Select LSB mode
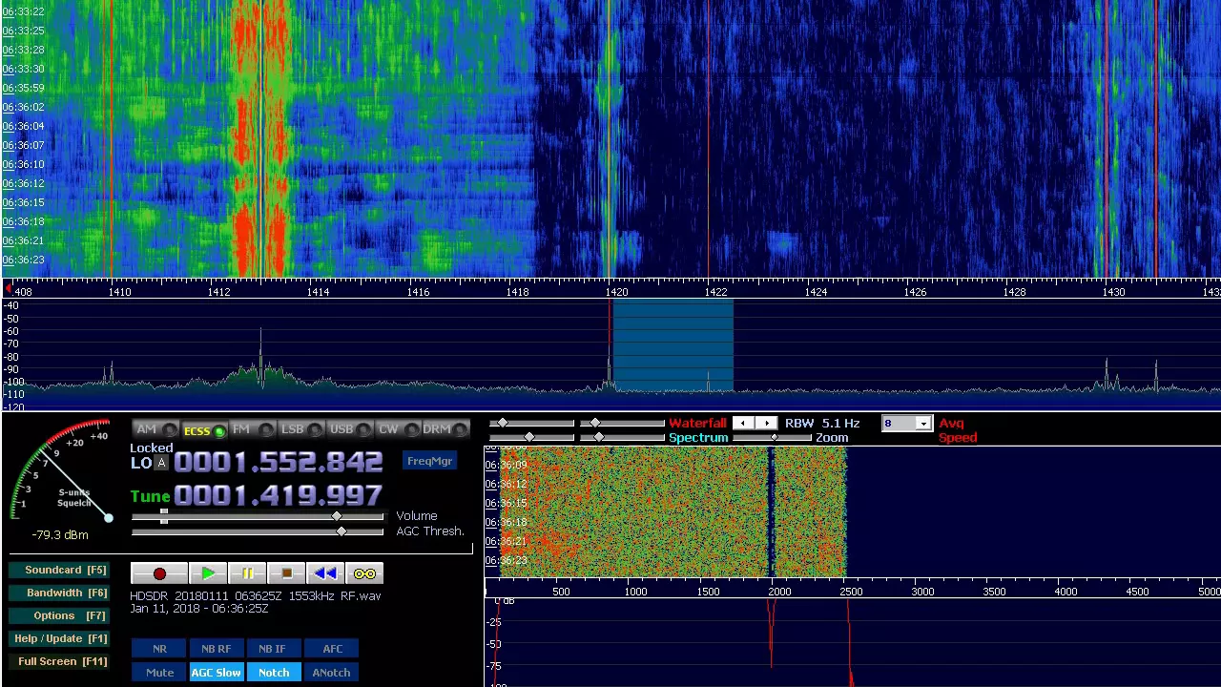 301,429
